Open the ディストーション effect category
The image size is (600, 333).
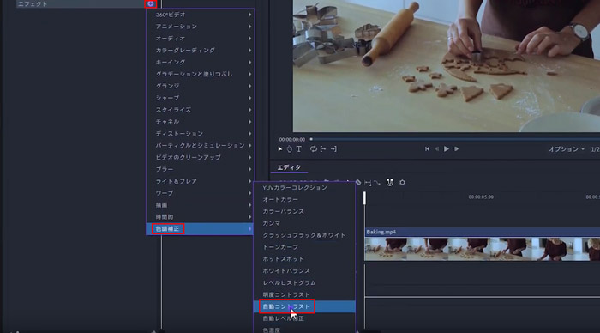click(200, 133)
